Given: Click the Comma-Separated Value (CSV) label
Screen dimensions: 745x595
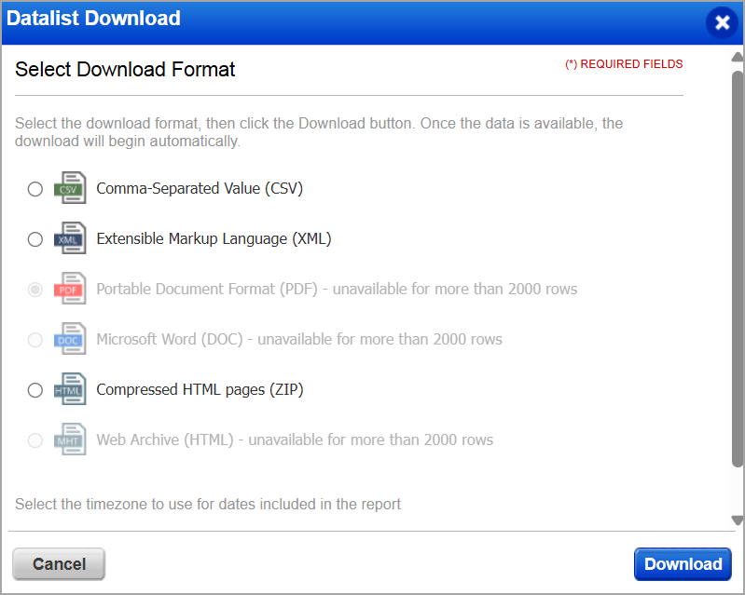Looking at the screenshot, I should (x=200, y=188).
